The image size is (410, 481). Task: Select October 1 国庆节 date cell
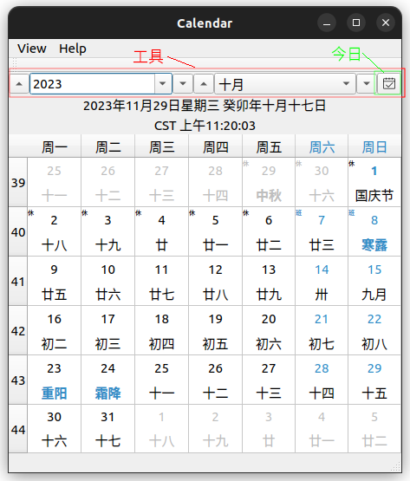[374, 182]
